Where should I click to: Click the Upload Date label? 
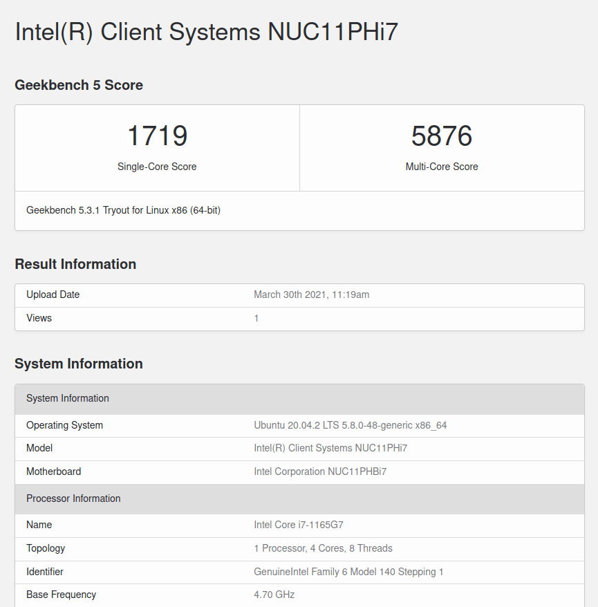click(53, 295)
